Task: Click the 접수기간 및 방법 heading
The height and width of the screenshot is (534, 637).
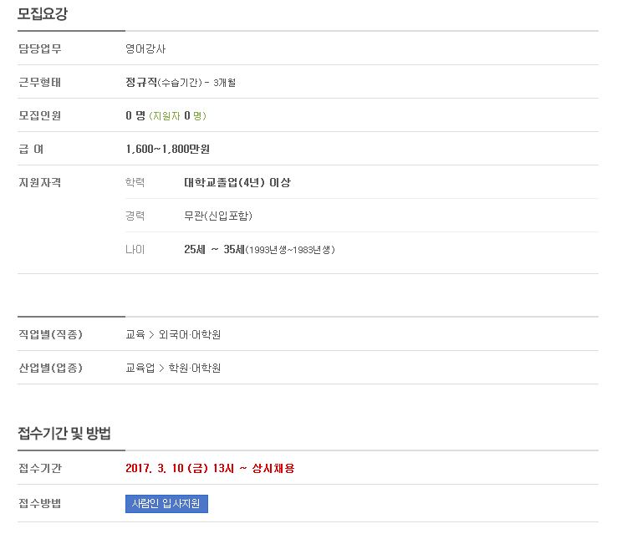Action: click(x=64, y=433)
